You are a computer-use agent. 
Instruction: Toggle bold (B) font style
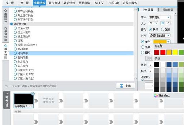pos(162,23)
